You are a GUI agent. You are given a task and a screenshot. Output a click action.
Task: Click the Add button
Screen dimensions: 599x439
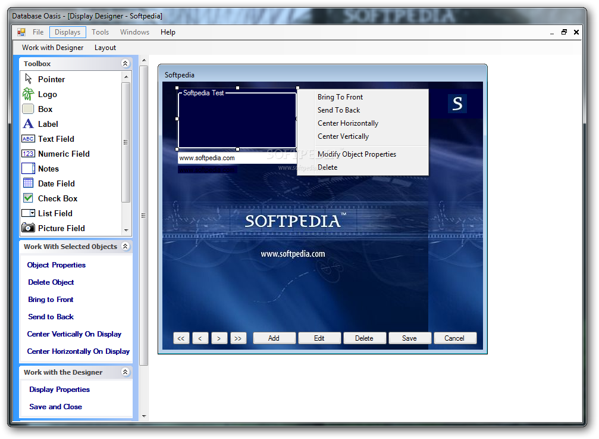click(274, 338)
